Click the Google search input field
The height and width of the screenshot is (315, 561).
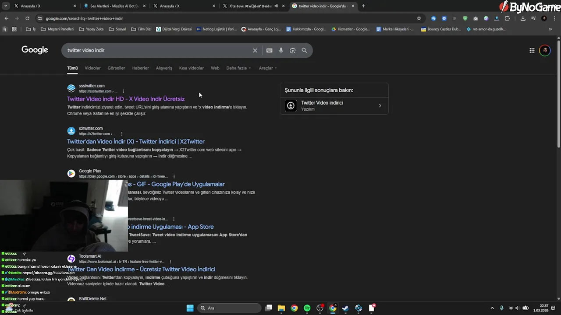tap(158, 50)
